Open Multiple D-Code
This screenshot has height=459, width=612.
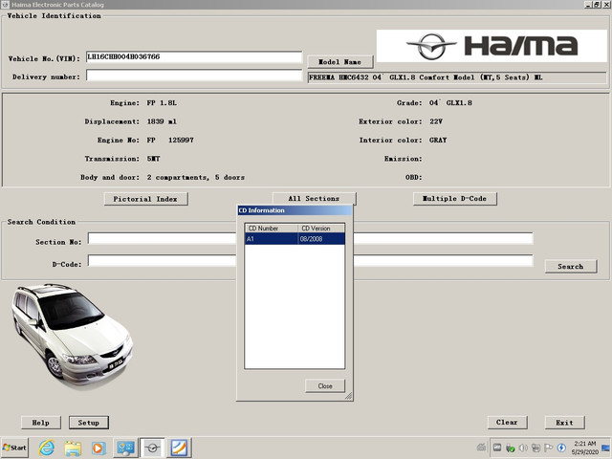[x=455, y=199]
